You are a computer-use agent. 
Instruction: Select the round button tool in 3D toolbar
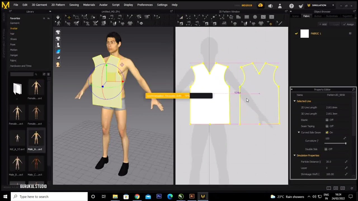coord(141,23)
